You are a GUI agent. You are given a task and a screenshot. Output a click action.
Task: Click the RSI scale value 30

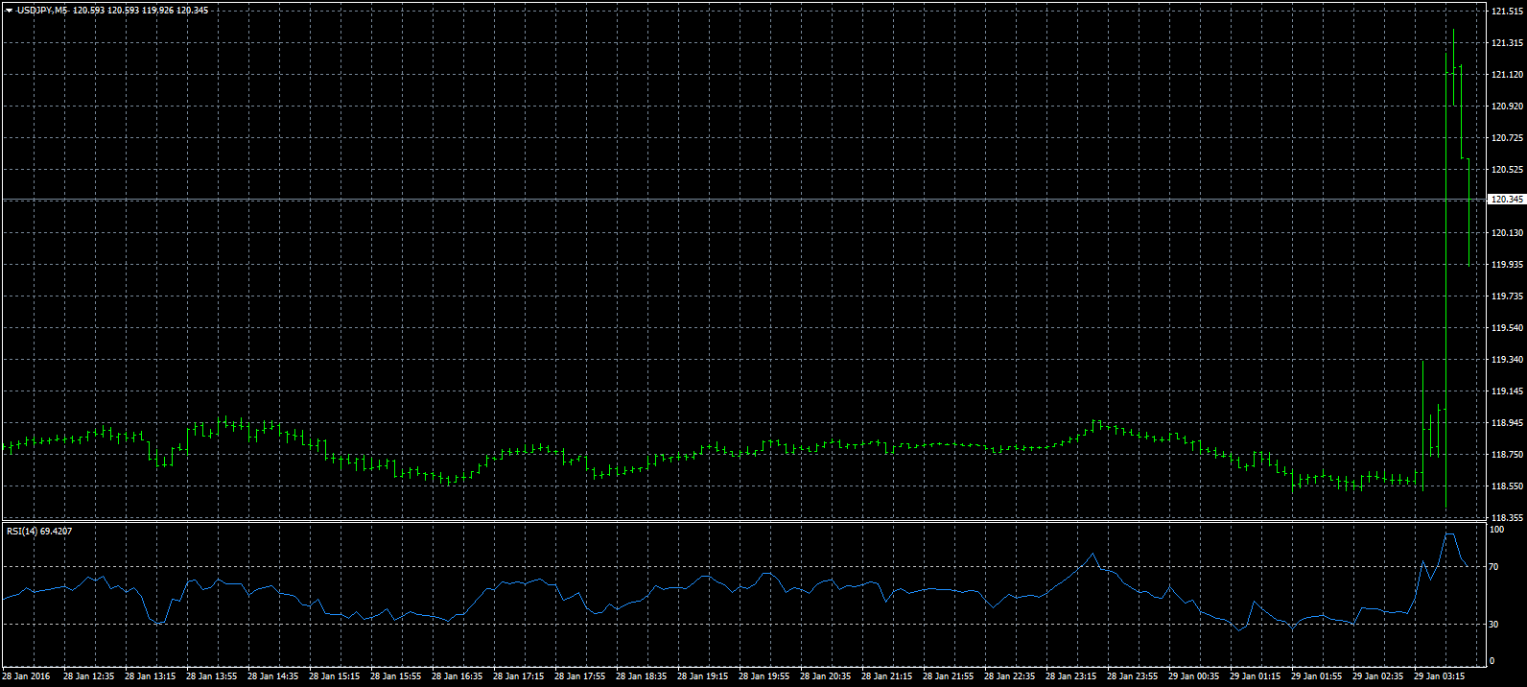(1494, 625)
